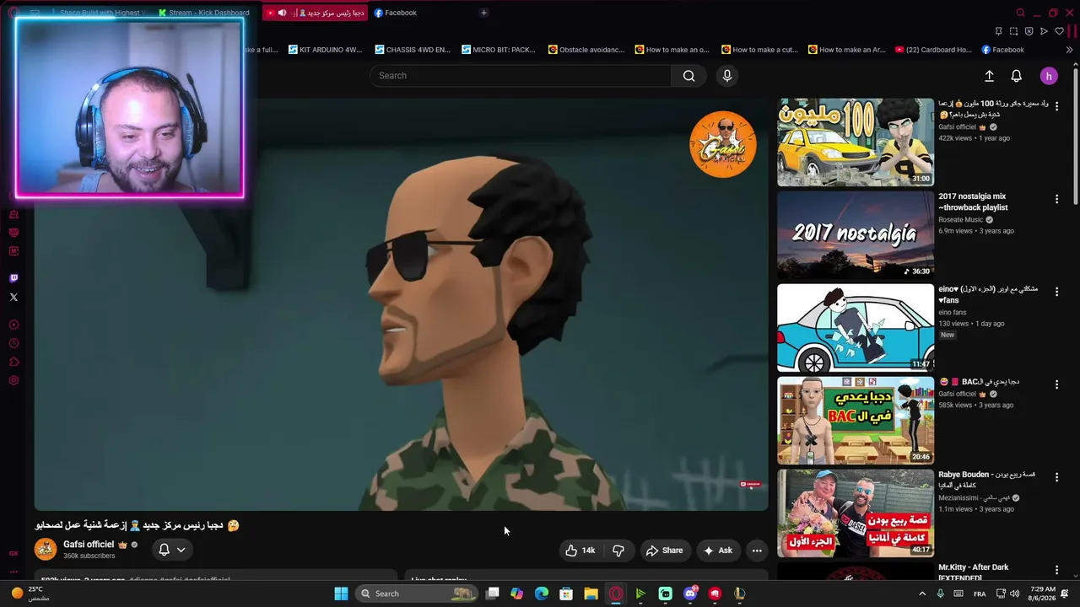Open the MICRO BIT: PACK bookmark
Viewport: 1080px width, 607px height.
498,50
